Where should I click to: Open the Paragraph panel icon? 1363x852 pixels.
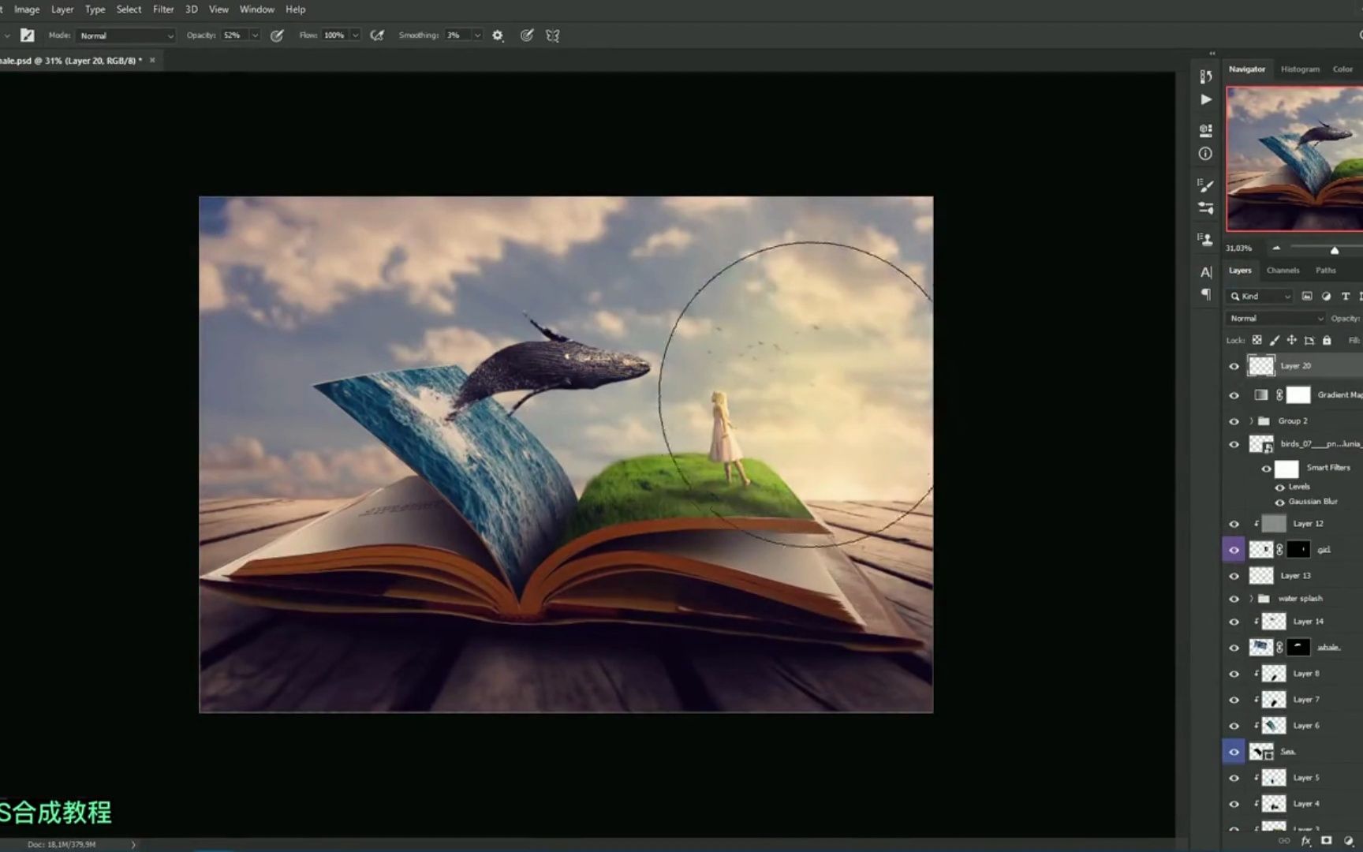pos(1205,295)
